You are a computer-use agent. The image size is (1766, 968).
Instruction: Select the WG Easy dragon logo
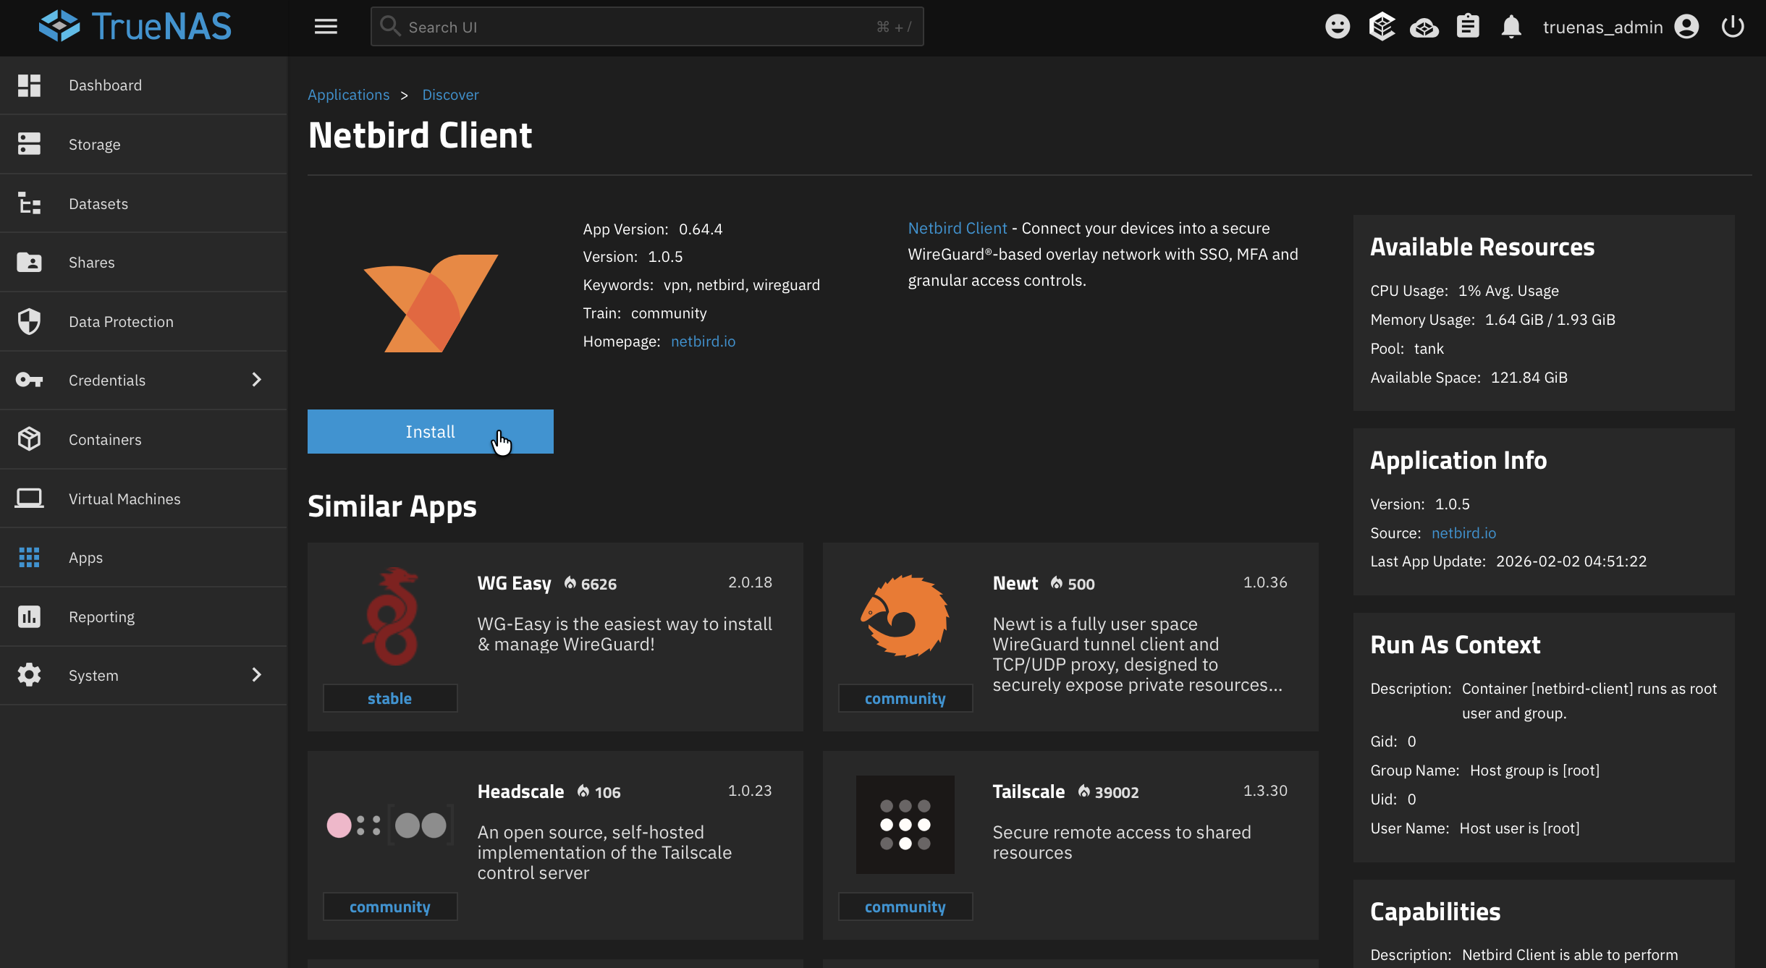tap(390, 616)
